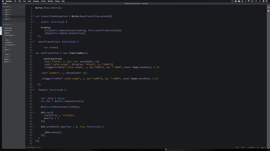Viewport: 270px width, 151px height.
Task: Open the Extension Manager icon
Action: pyautogui.click(x=268, y=11)
